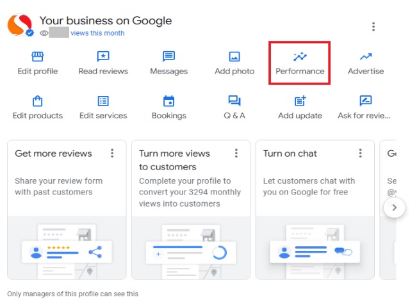Click the Add update post icon

300,101
